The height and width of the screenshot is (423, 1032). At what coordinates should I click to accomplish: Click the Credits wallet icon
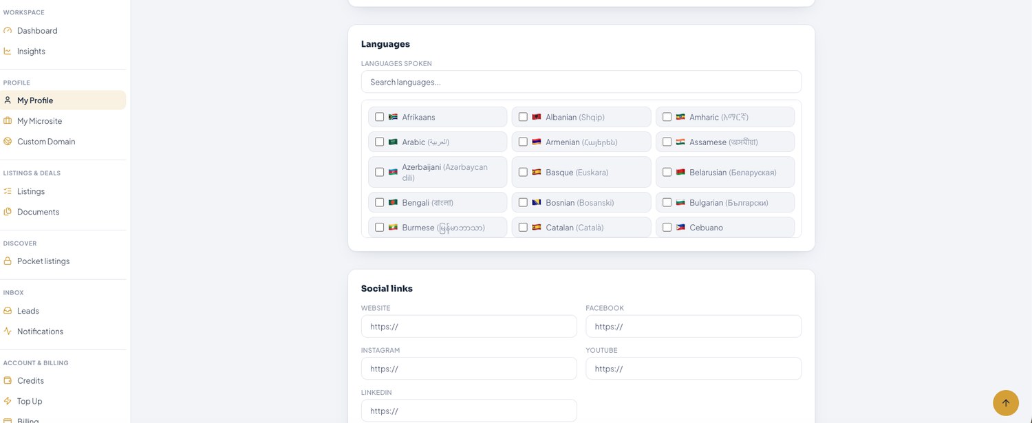point(8,381)
